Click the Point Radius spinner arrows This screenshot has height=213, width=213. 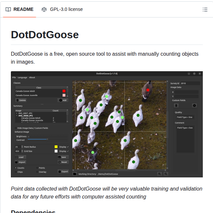tap(22, 147)
